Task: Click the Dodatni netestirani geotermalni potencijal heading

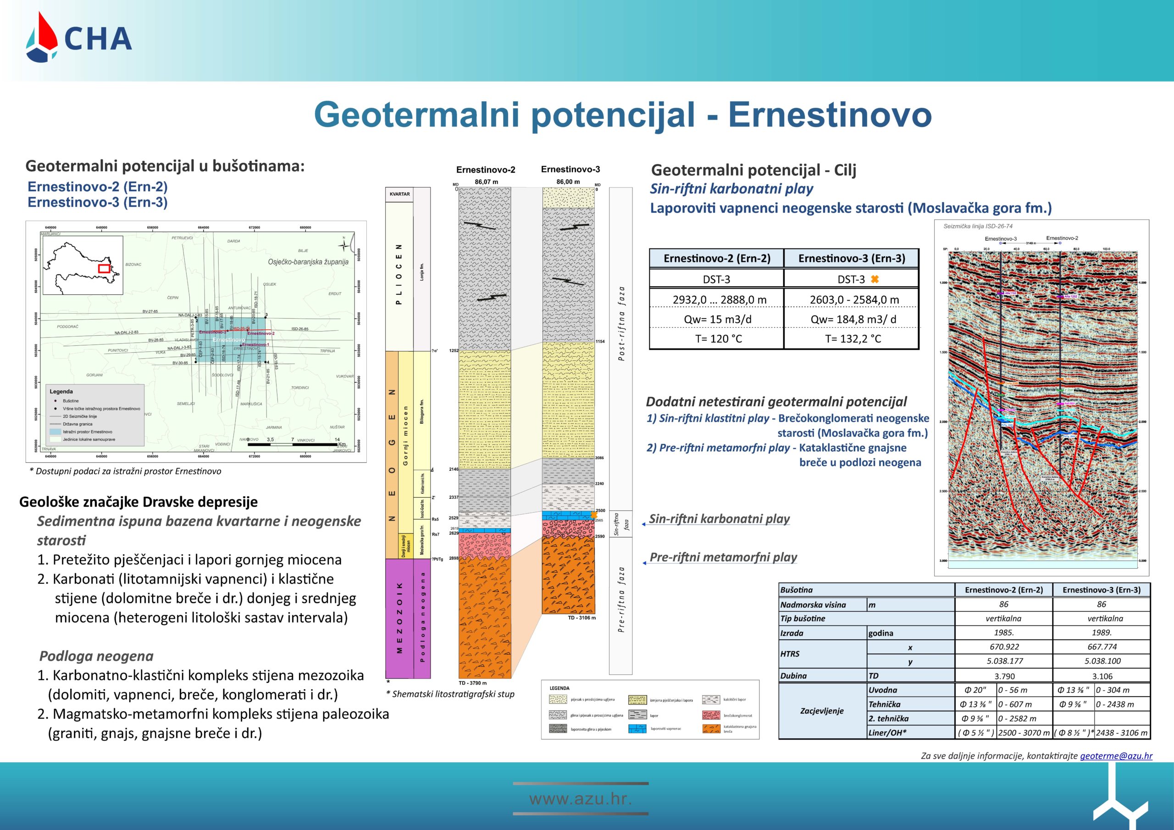Action: point(776,402)
